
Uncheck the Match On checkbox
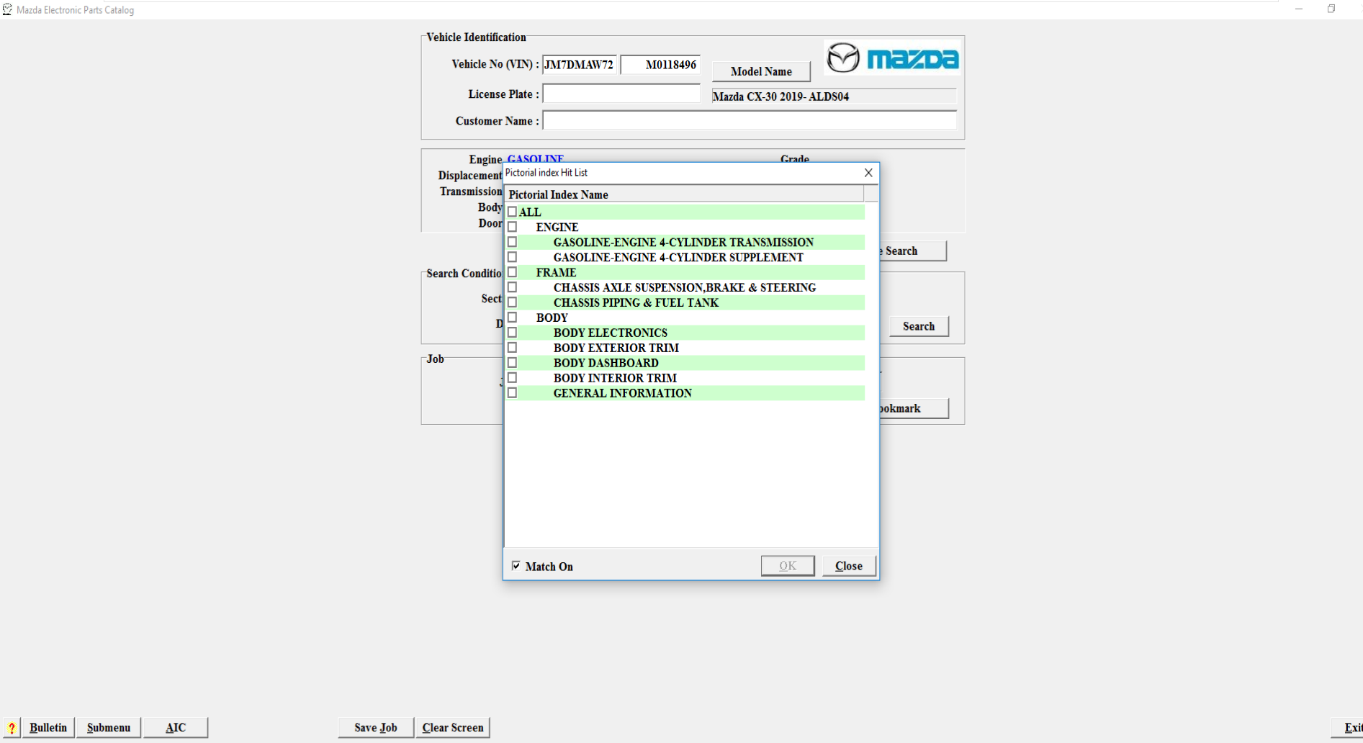pos(516,566)
